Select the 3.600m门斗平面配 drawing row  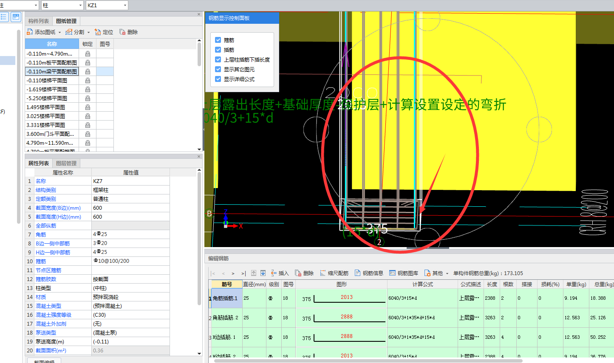52,134
